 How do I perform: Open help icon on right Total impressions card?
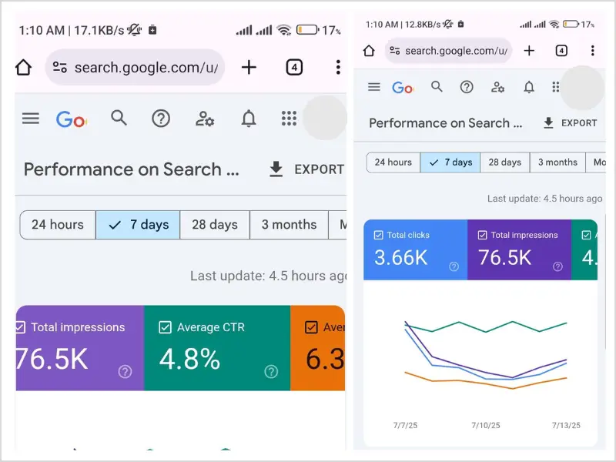coord(557,266)
